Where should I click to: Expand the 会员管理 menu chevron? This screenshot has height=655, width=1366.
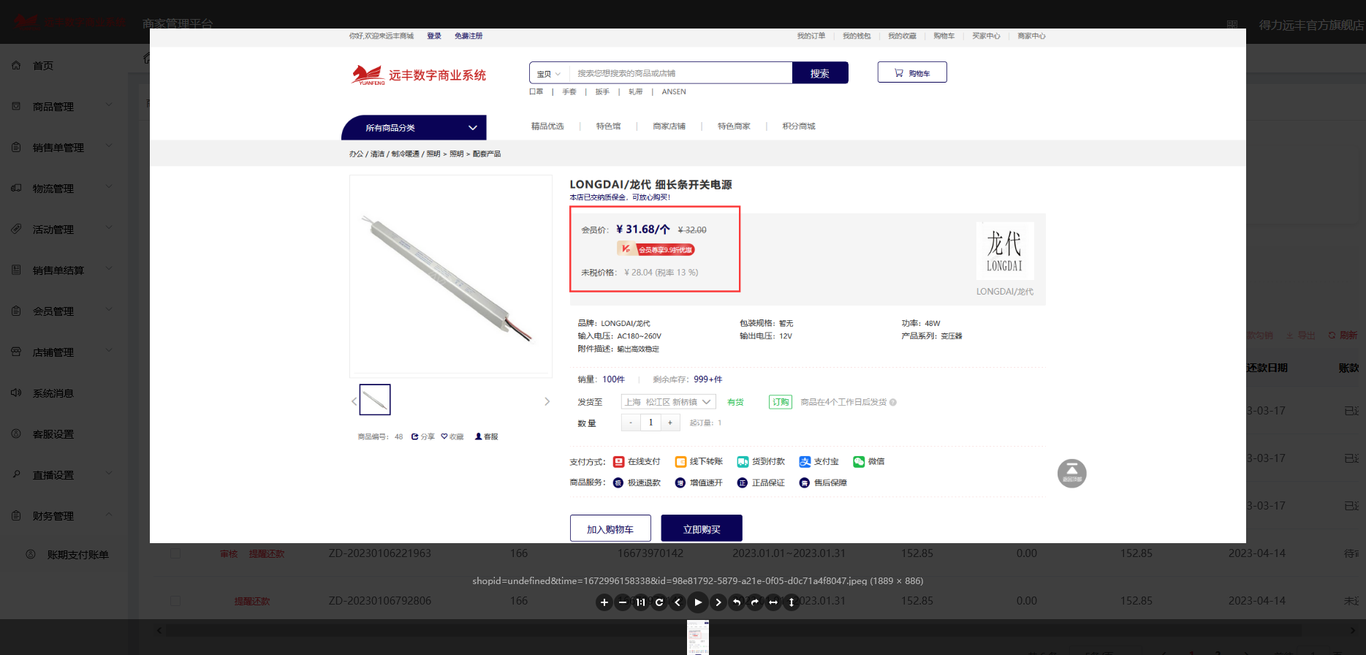(x=109, y=309)
